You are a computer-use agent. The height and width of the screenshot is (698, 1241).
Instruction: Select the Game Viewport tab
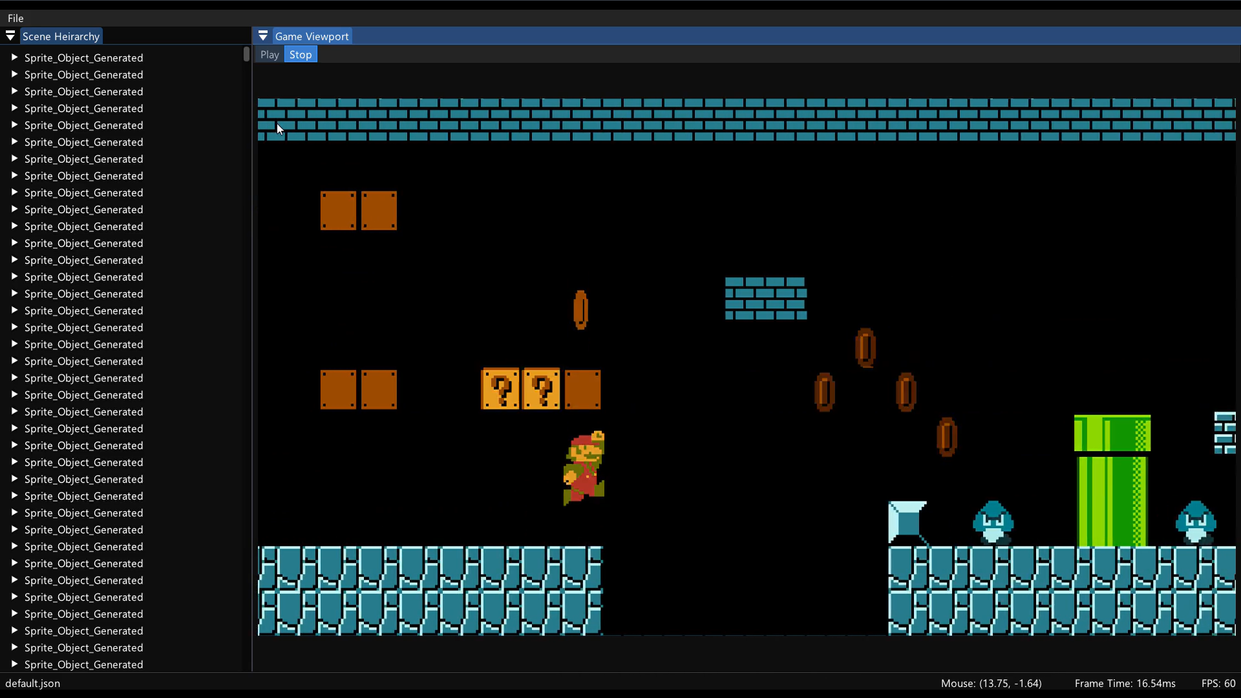(312, 36)
